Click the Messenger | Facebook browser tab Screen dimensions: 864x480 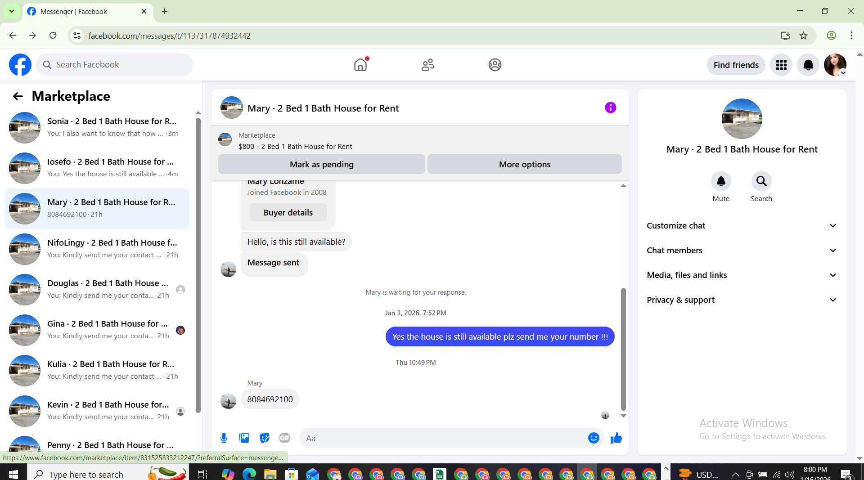pos(88,12)
